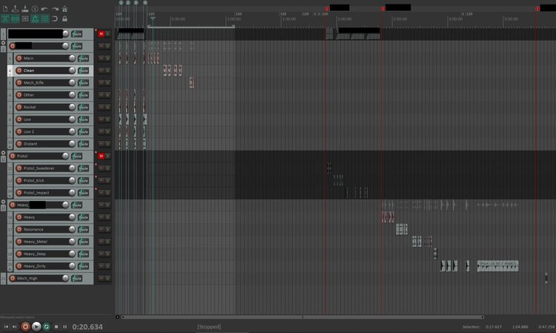Screen dimensions: 556x333
Task: Collapse the folder on track 2
Action: [4, 43]
